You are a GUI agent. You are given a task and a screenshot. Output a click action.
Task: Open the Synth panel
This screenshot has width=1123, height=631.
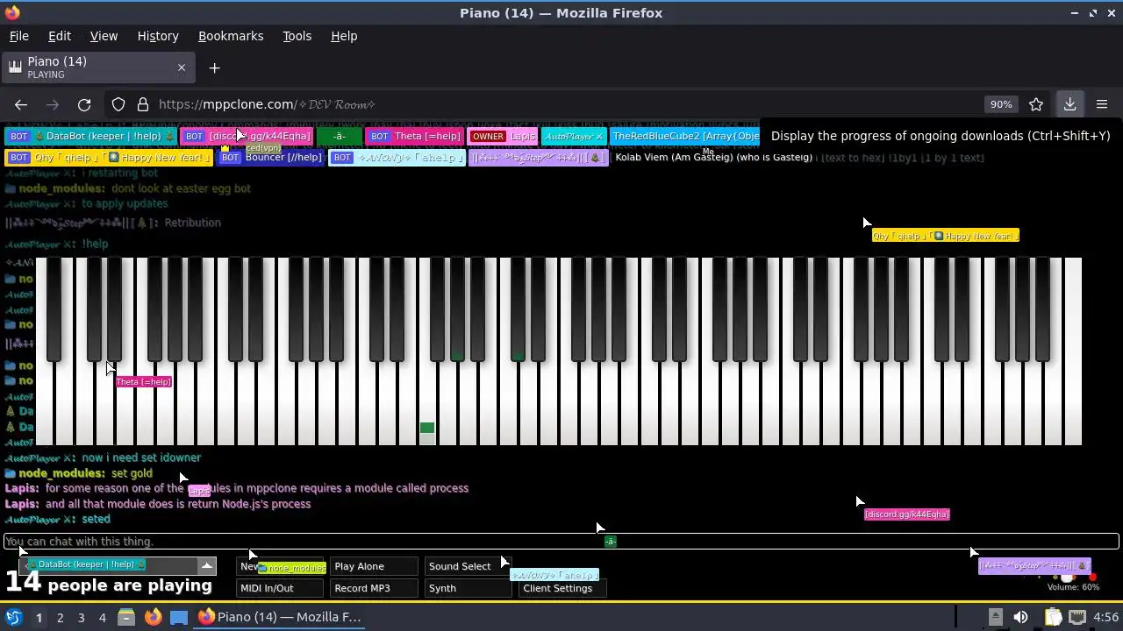click(x=468, y=588)
